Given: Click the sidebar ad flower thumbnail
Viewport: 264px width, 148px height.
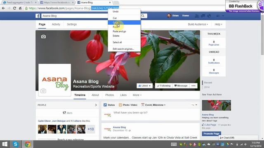Looking at the screenshot, I should 216,105.
